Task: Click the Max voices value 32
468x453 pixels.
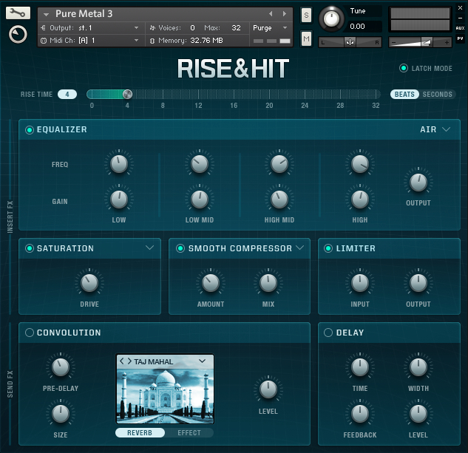Action: click(236, 28)
